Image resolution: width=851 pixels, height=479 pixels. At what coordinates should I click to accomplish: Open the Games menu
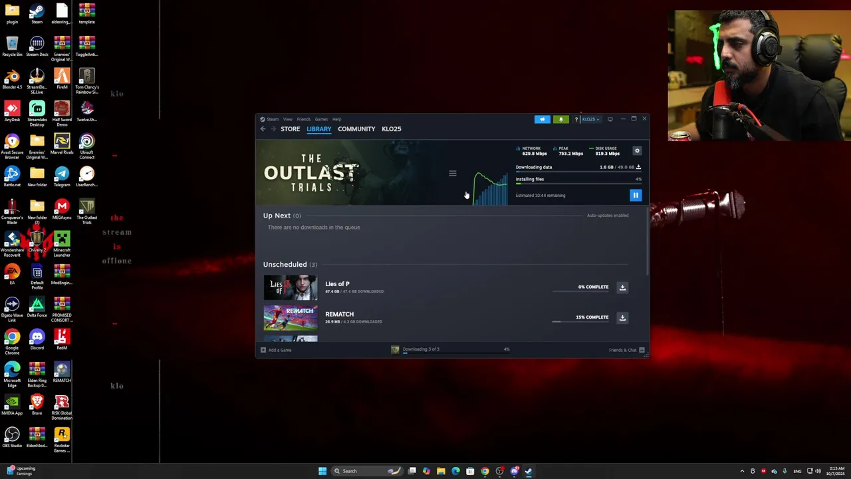pyautogui.click(x=321, y=119)
